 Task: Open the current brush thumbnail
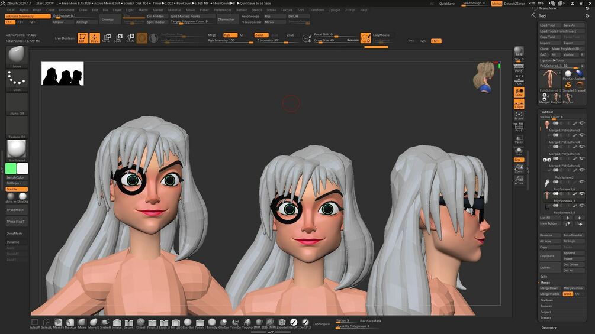point(17,56)
